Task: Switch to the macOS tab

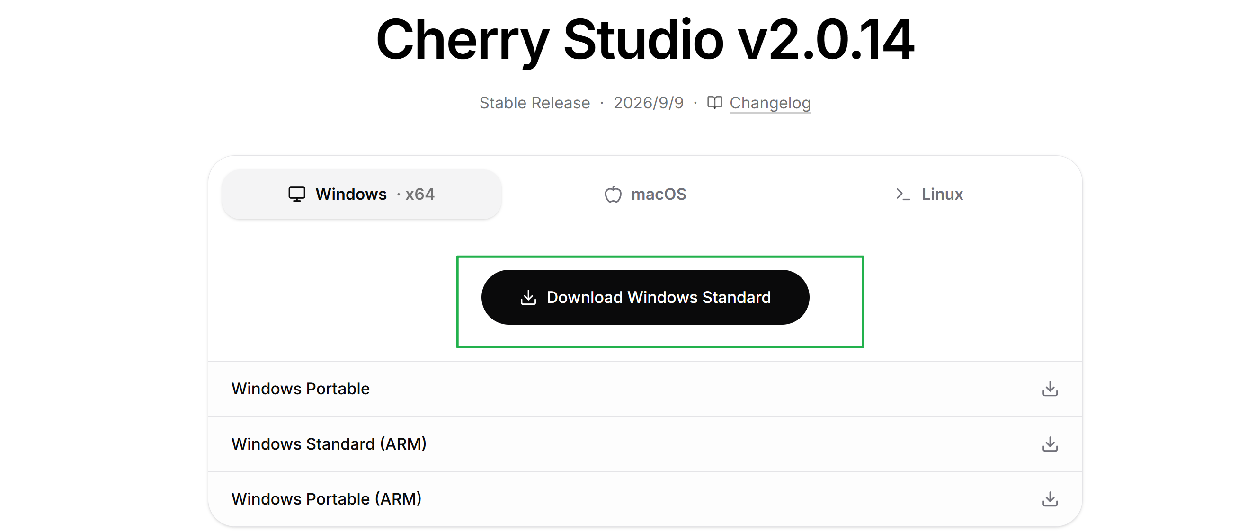Action: click(645, 194)
